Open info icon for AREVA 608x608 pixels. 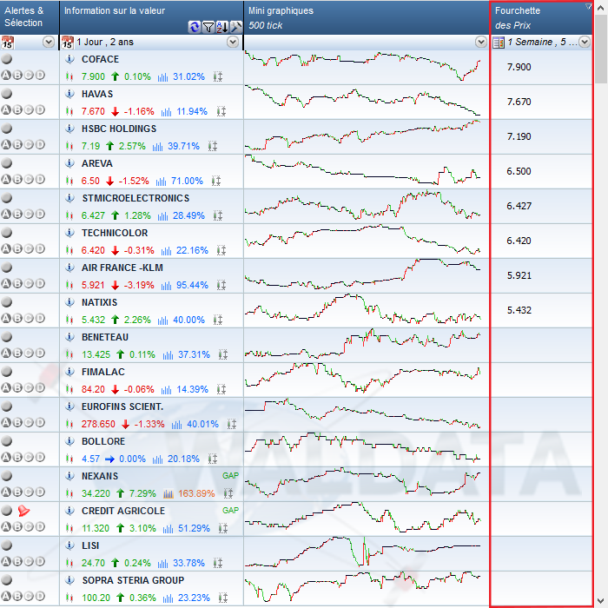point(69,163)
